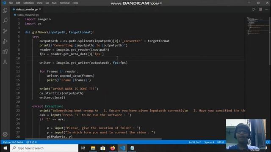Image resolution: width=271 pixels, height=152 pixels.
Task: Change file encoding via UTF-8
Action: point(221,142)
